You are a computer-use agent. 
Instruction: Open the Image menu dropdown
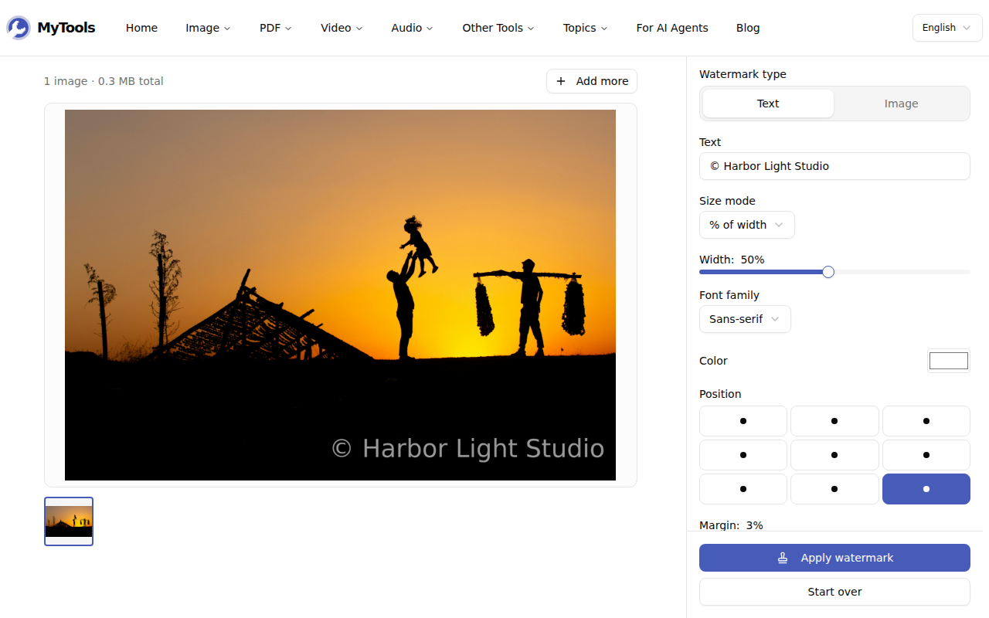[x=208, y=28]
